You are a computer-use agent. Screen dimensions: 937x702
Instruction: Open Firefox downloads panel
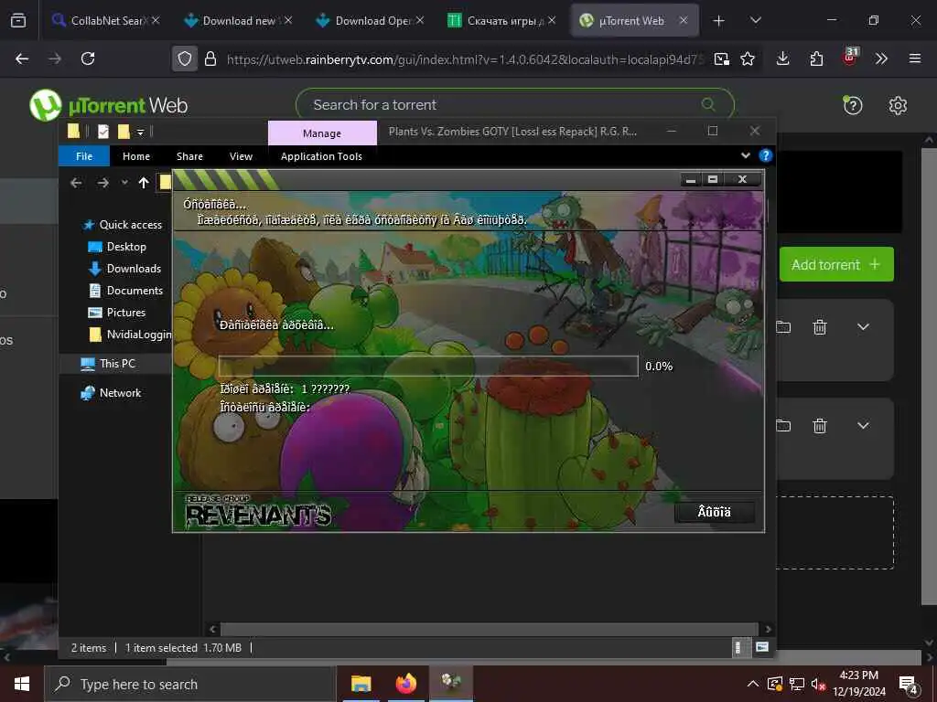(x=783, y=58)
